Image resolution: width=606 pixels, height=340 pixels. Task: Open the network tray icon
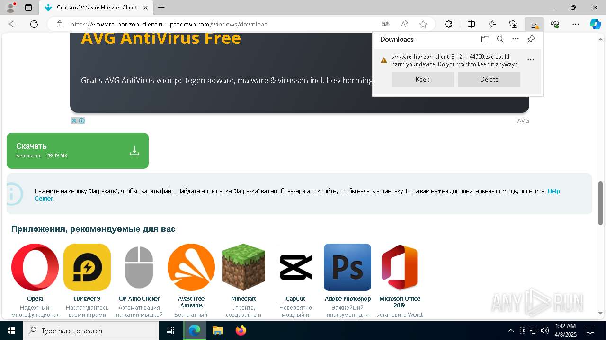533,331
